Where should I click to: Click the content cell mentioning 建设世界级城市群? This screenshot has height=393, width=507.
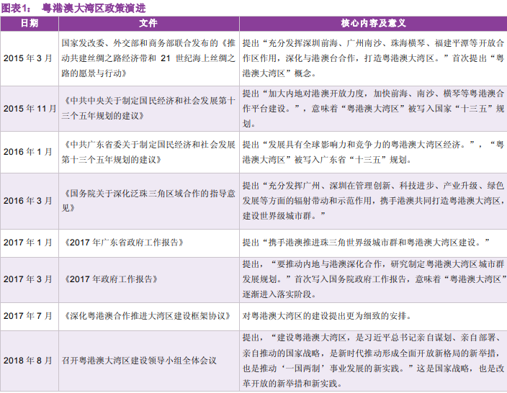click(374, 201)
